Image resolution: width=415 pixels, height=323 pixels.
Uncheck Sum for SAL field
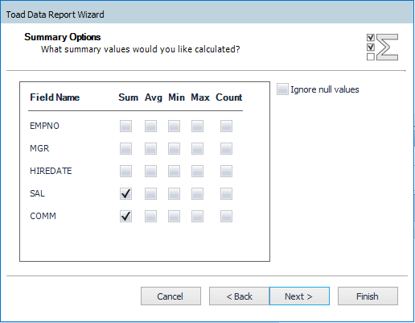pyautogui.click(x=125, y=193)
